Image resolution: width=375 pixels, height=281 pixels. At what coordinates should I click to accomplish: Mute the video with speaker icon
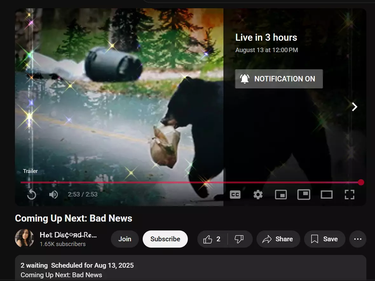click(53, 194)
